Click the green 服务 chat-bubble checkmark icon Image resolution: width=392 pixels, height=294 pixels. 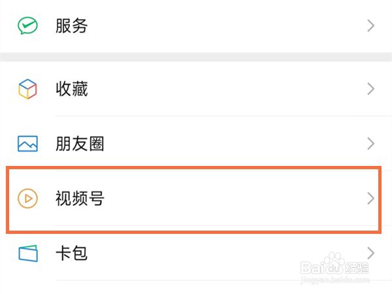point(27,25)
